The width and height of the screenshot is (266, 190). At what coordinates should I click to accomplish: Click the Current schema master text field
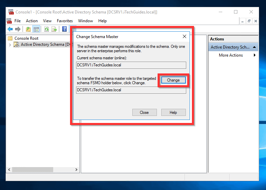(131, 65)
